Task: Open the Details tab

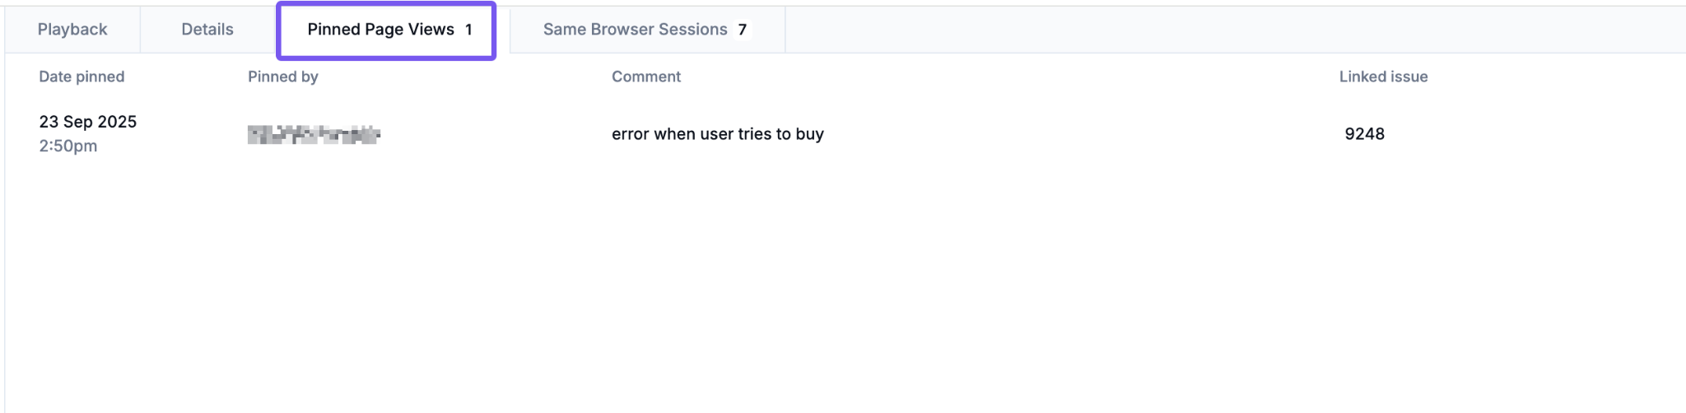Action: point(207,30)
